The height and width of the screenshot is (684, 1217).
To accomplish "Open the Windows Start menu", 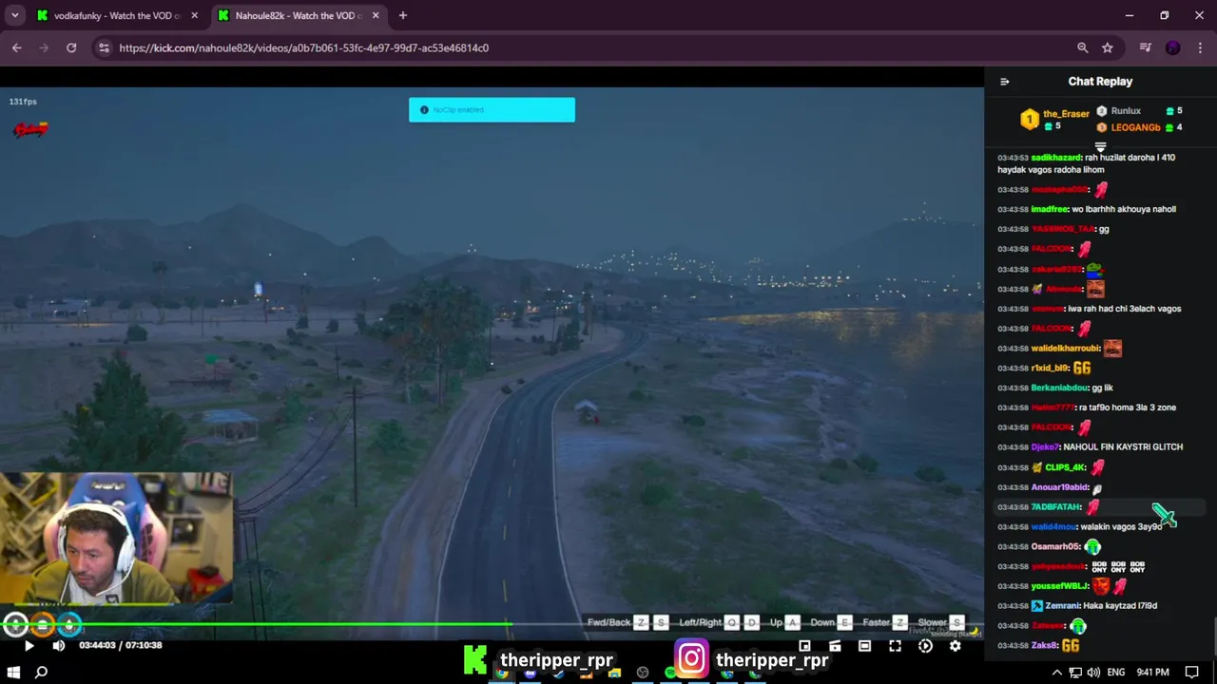I will pos(14,673).
